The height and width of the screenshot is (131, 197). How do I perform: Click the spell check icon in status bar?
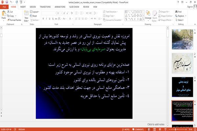(15, 129)
